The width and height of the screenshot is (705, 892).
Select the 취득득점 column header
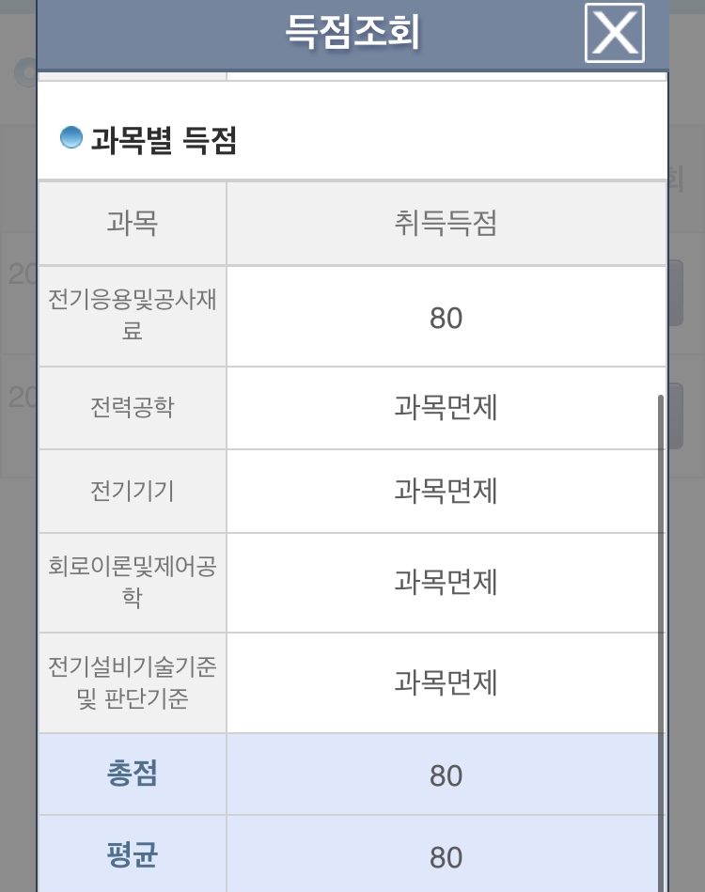click(446, 224)
